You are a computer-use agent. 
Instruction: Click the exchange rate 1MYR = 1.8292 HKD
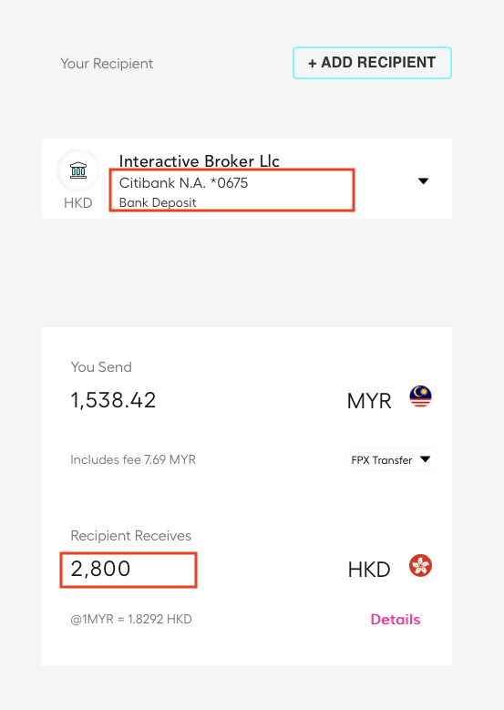131,619
